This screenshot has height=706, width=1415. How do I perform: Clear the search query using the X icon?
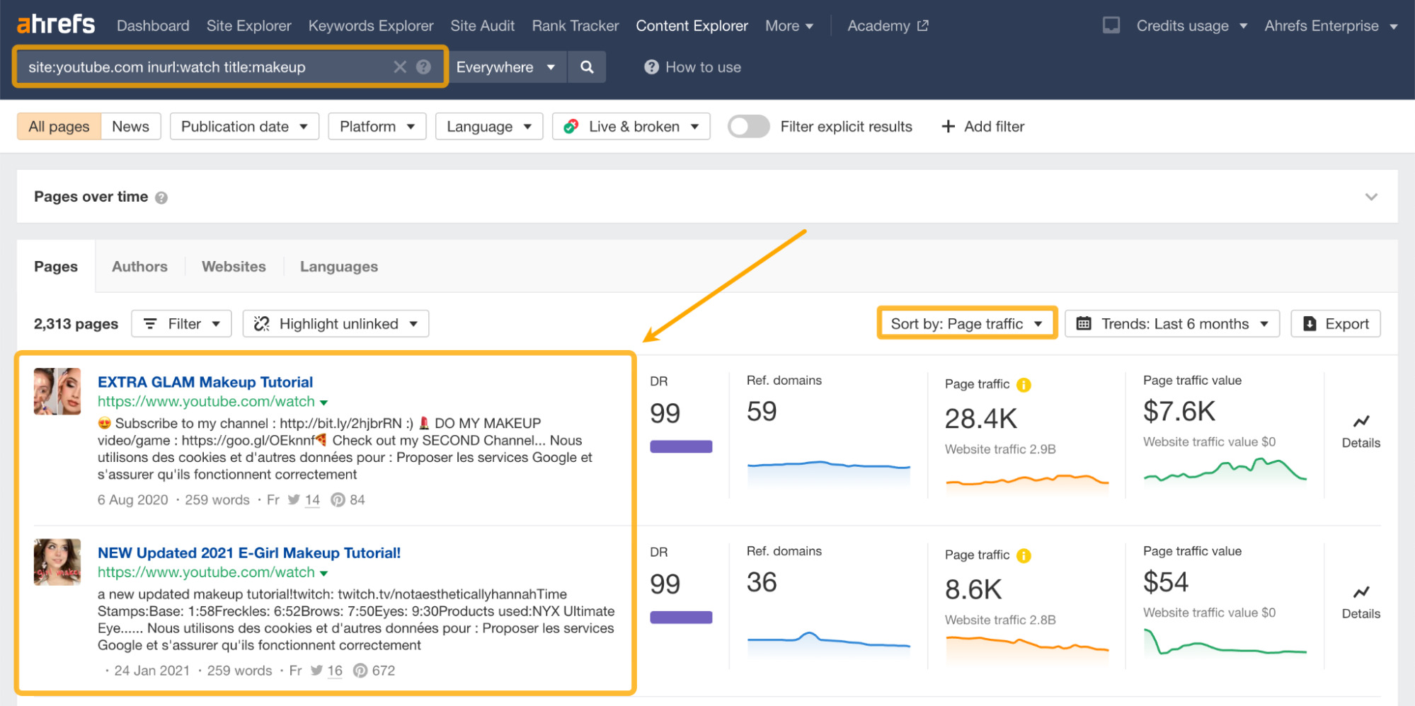(400, 66)
